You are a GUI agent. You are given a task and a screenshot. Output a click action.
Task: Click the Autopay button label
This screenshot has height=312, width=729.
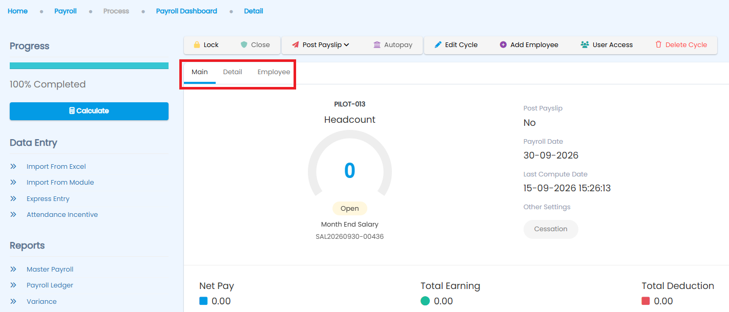click(398, 45)
